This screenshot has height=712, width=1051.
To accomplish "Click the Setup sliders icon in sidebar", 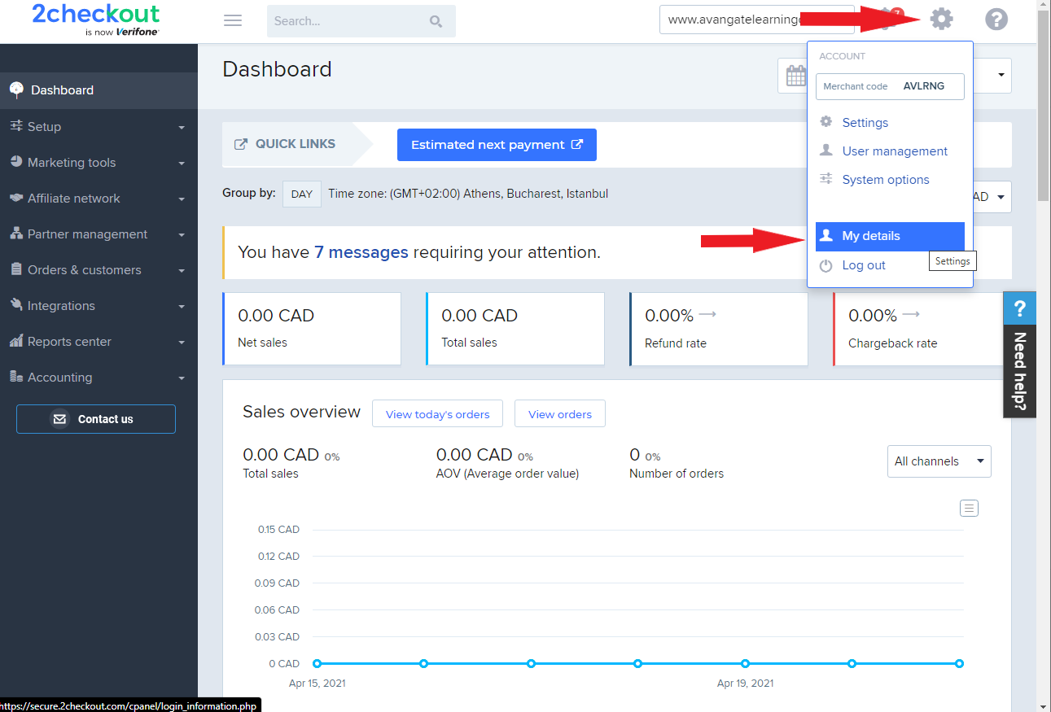I will [16, 126].
